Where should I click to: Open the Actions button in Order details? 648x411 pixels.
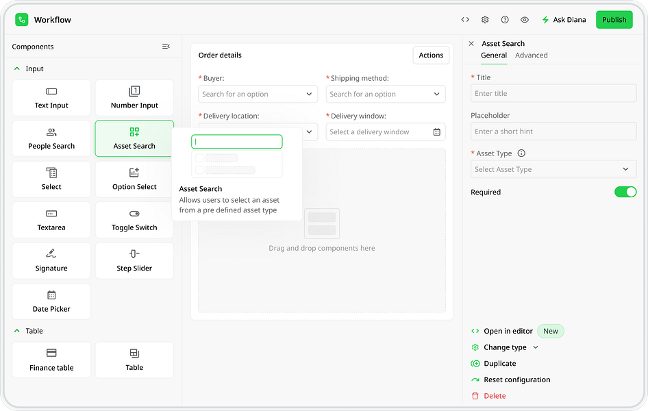pos(431,55)
